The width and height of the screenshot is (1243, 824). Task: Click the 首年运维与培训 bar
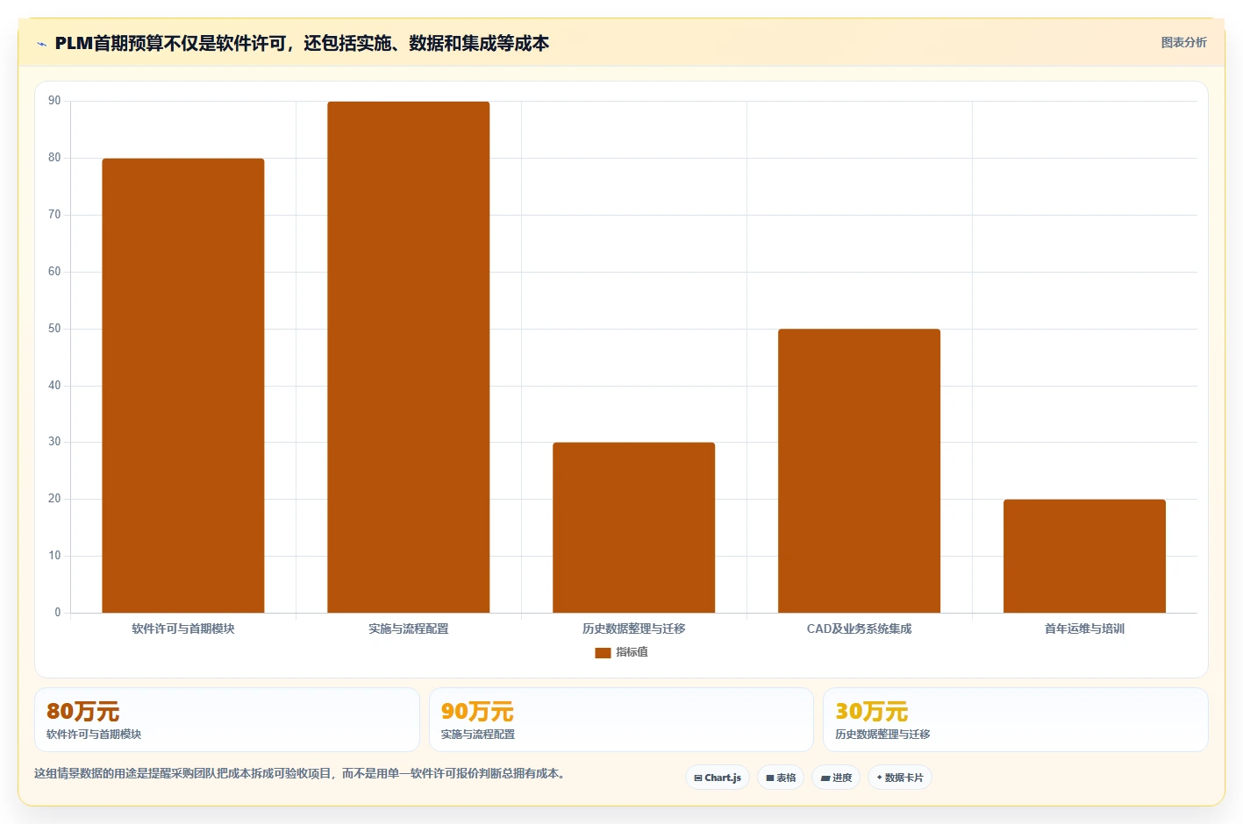[x=1085, y=556]
